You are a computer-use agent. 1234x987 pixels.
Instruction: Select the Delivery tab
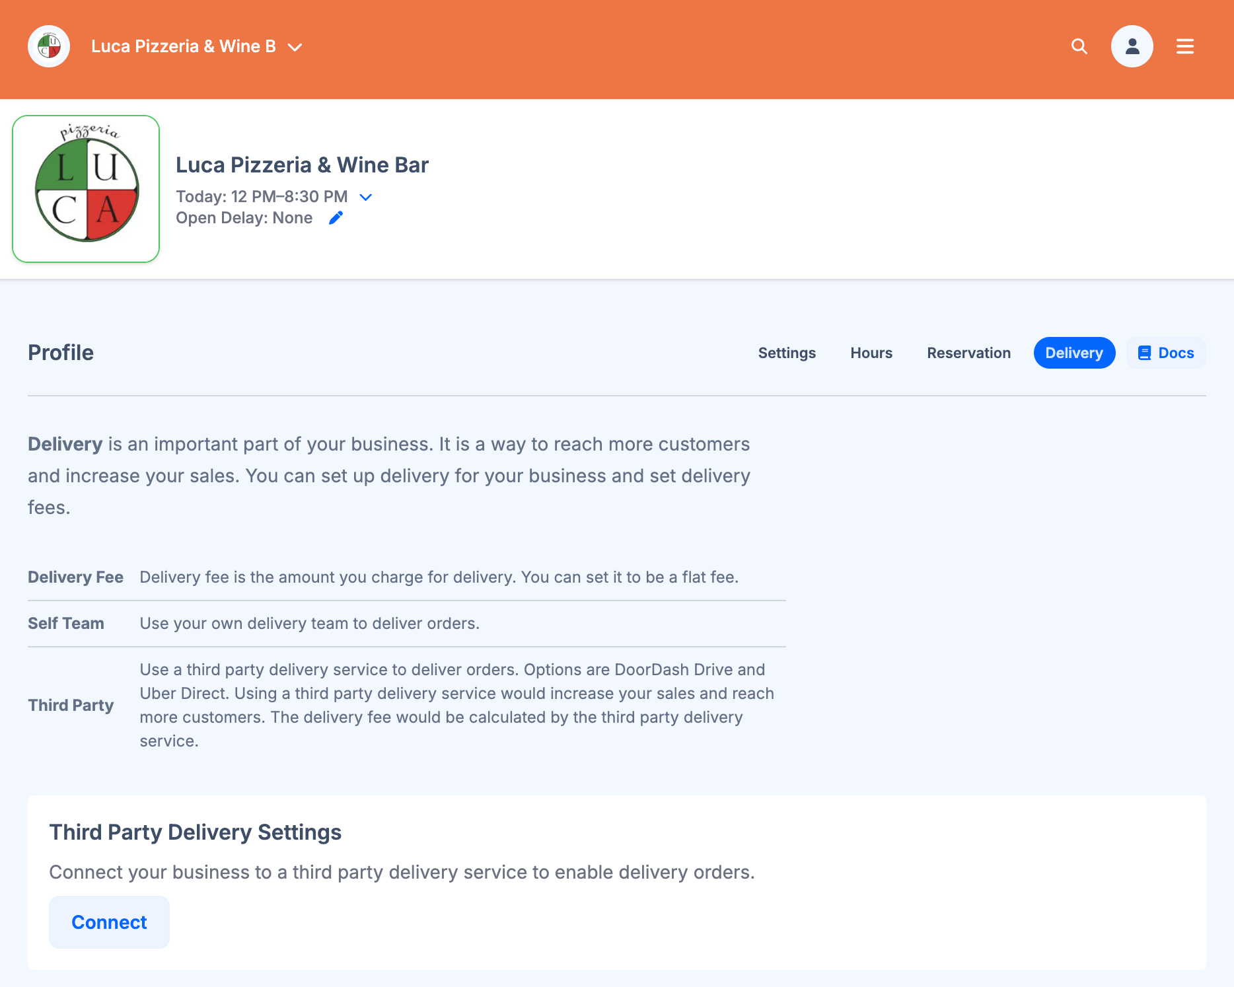[1074, 353]
